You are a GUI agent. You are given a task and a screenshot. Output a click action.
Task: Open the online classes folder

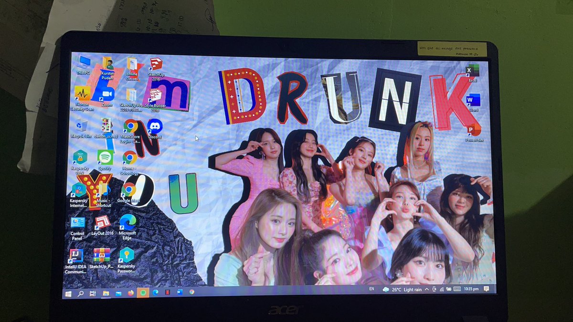(x=132, y=69)
